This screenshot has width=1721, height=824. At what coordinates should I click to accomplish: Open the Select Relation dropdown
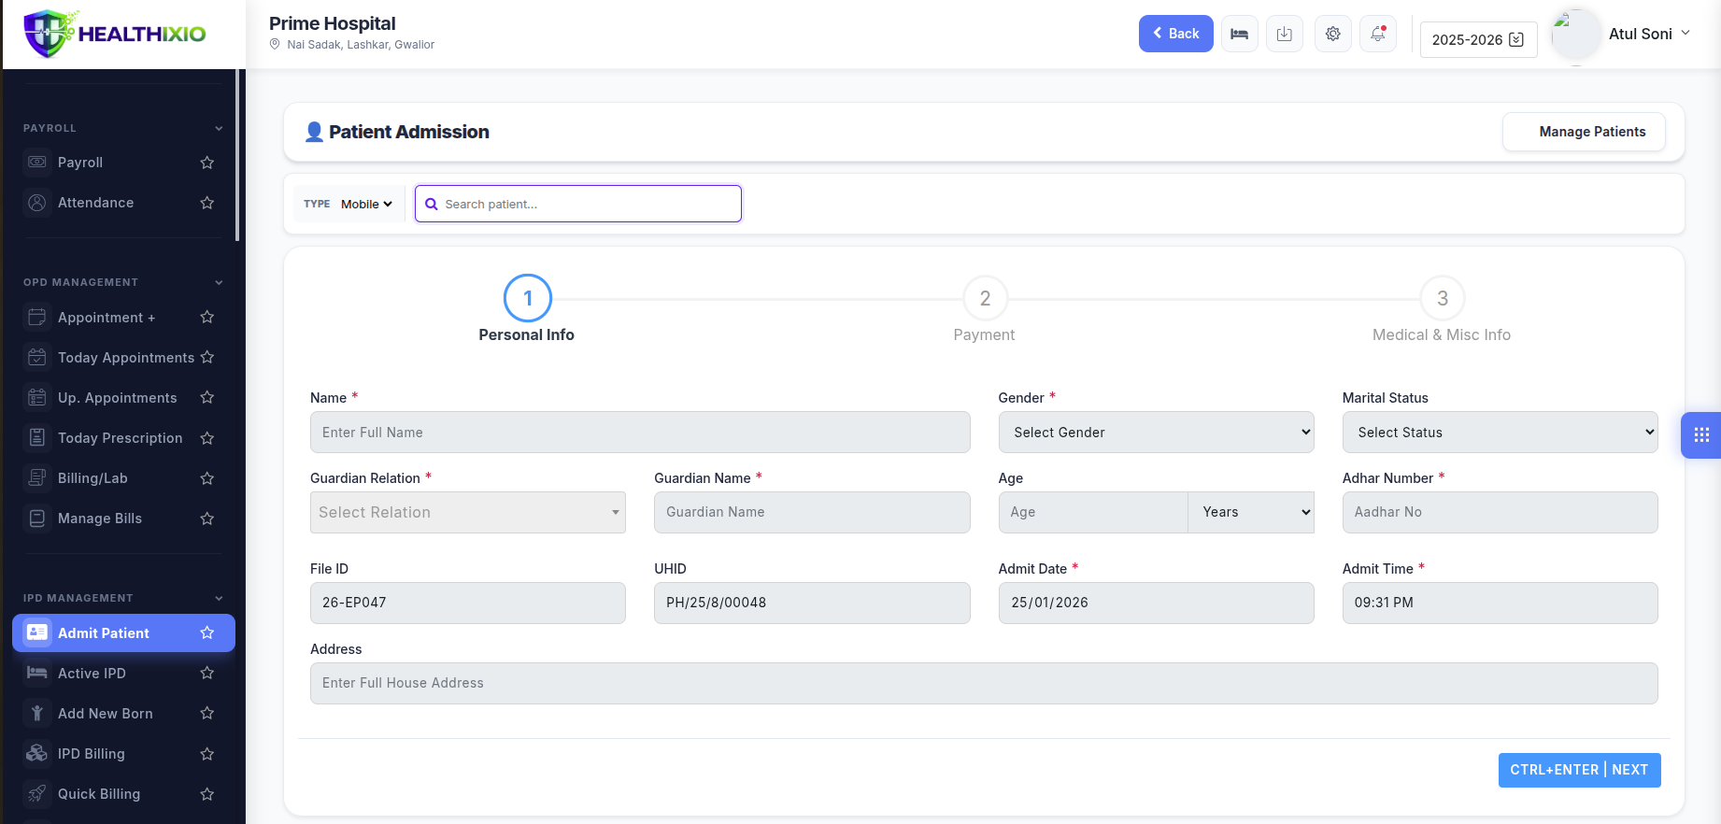(468, 513)
